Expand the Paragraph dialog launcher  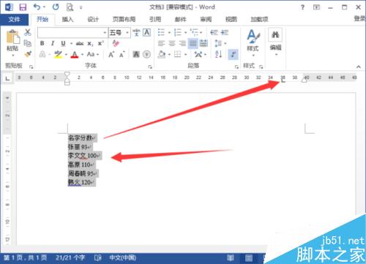(236, 67)
